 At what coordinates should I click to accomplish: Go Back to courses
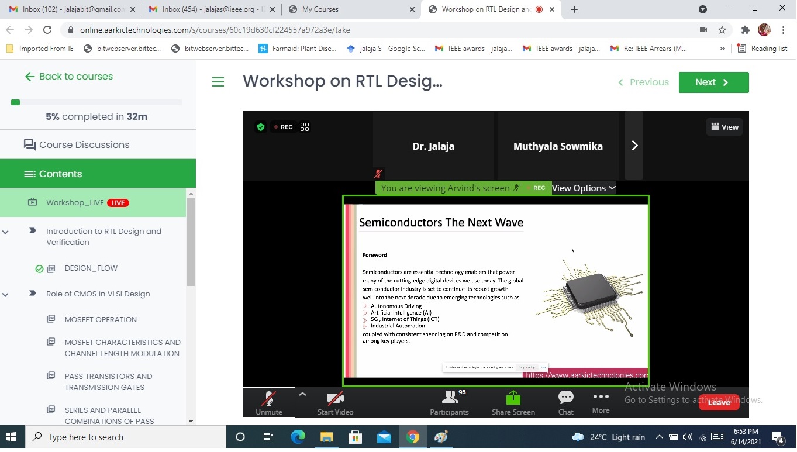(68, 77)
